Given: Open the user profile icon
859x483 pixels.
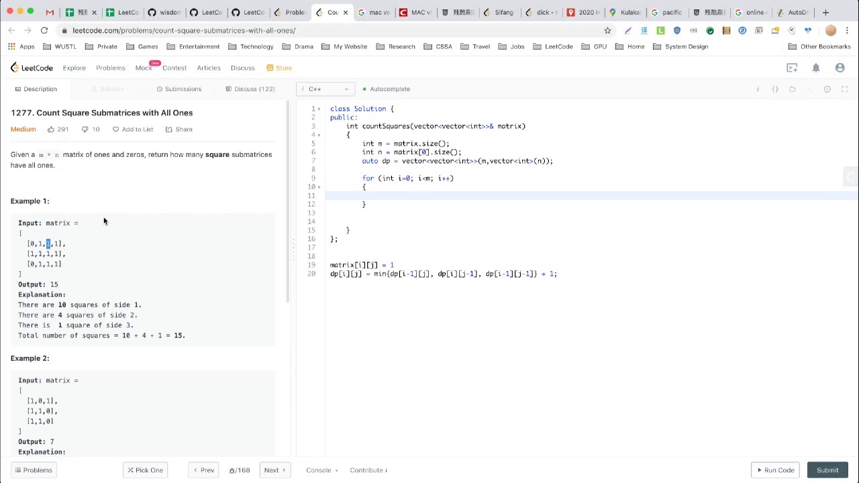Looking at the screenshot, I should click(x=840, y=68).
